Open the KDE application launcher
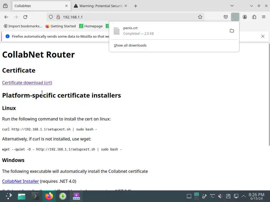This screenshot has height=202, width=270. click(x=8, y=196)
